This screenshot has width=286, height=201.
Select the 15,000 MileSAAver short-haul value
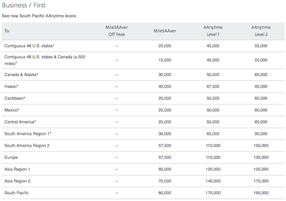[165, 60]
